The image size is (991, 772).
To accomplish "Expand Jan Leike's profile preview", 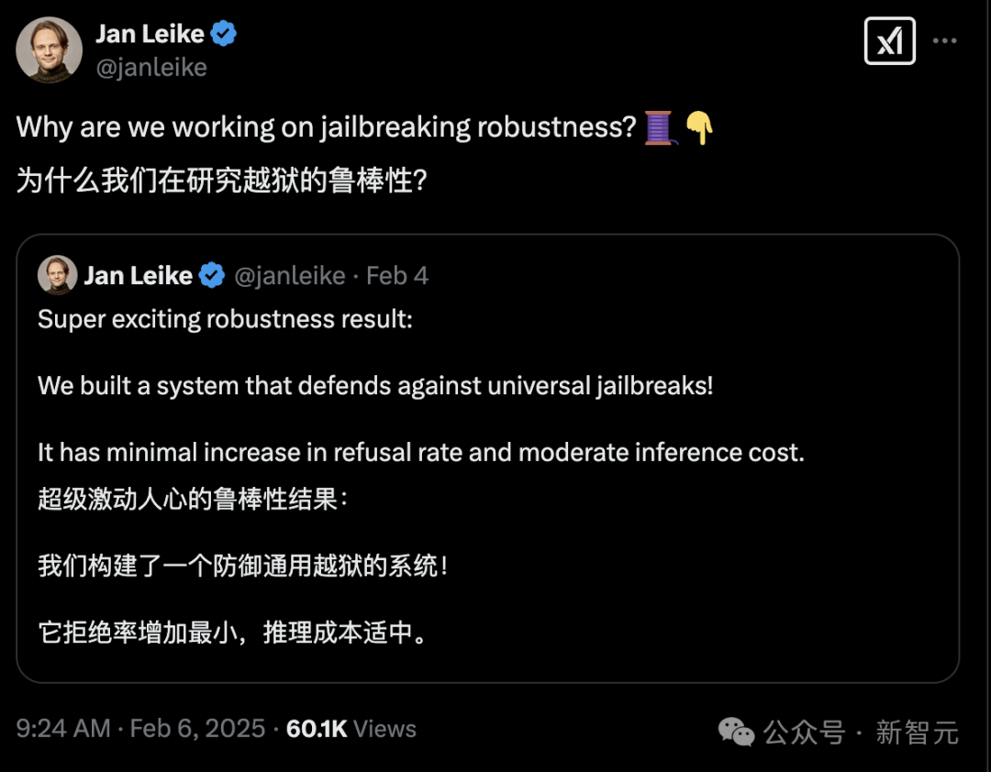I will (150, 33).
